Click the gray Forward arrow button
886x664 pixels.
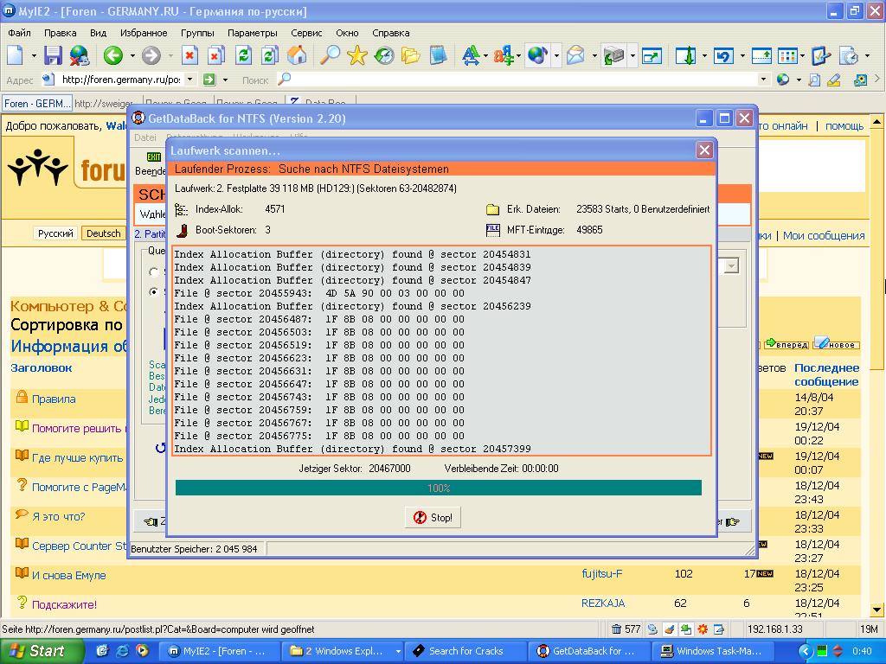point(151,55)
